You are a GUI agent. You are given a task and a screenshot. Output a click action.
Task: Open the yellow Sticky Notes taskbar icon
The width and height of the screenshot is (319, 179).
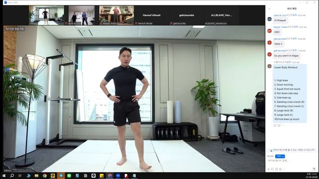pos(102,176)
